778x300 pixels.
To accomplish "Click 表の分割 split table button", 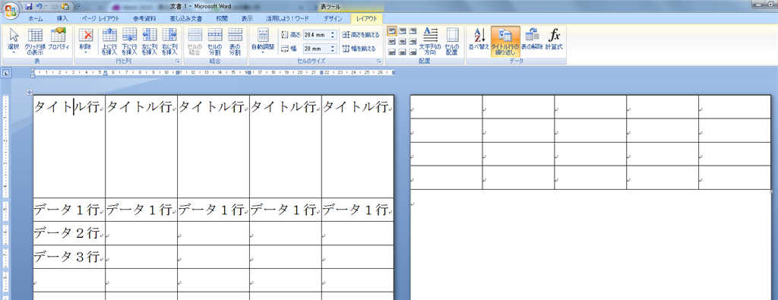I will [235, 41].
